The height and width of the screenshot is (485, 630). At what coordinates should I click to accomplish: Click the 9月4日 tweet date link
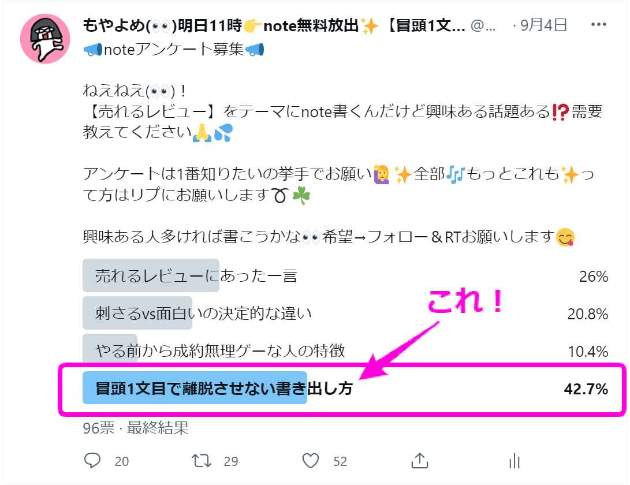pyautogui.click(x=543, y=25)
